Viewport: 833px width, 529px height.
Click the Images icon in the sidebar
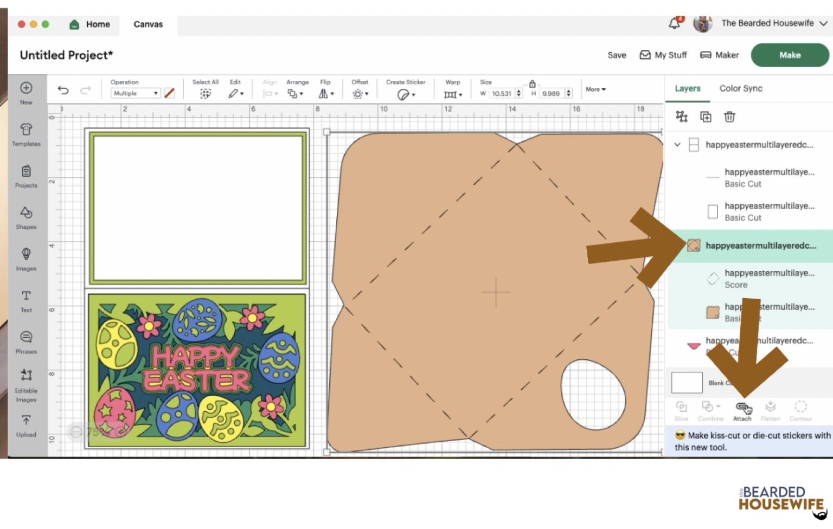point(25,259)
